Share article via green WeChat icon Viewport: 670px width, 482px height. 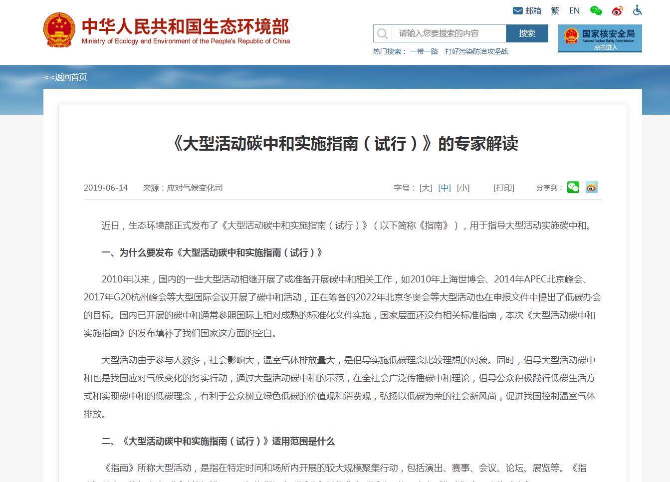click(x=573, y=187)
